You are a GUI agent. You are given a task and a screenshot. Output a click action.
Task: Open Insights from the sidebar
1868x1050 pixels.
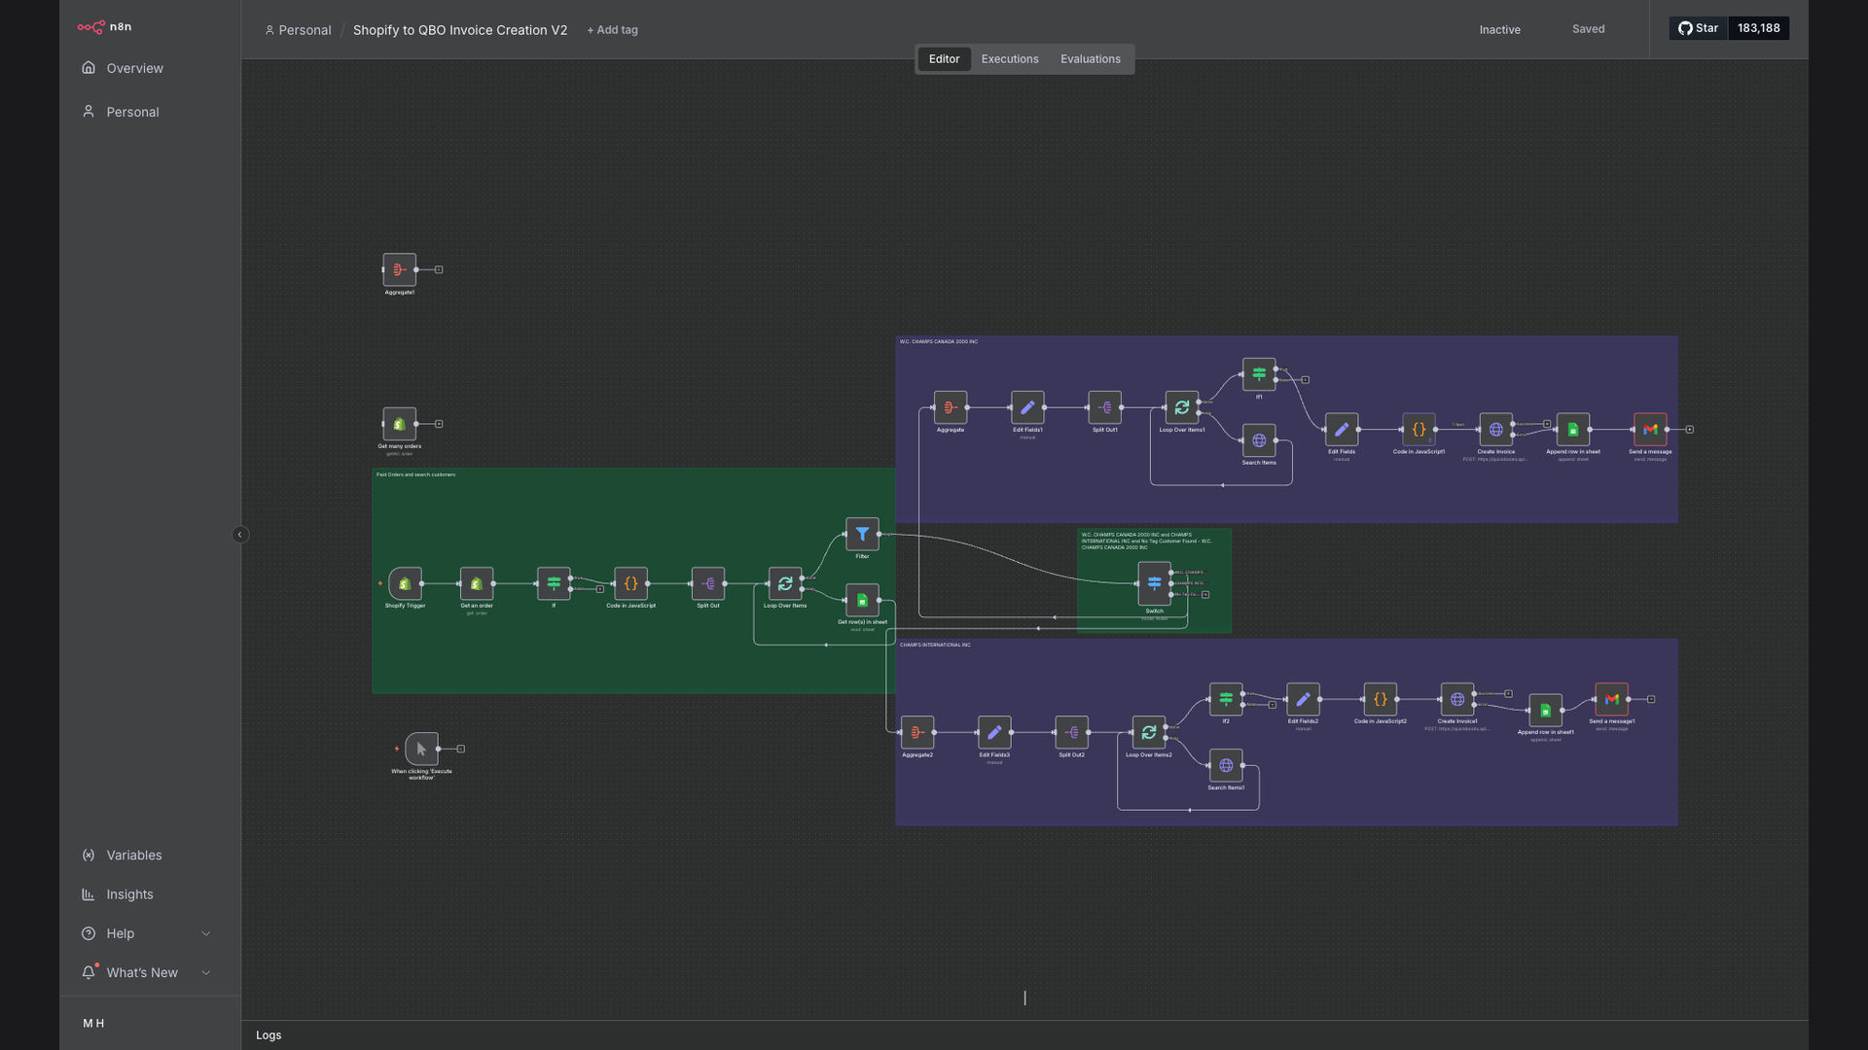point(129,894)
